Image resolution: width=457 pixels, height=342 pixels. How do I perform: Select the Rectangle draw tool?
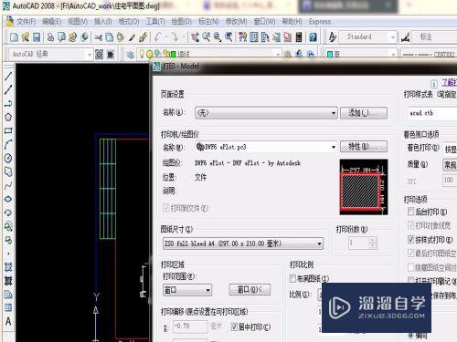(8, 130)
